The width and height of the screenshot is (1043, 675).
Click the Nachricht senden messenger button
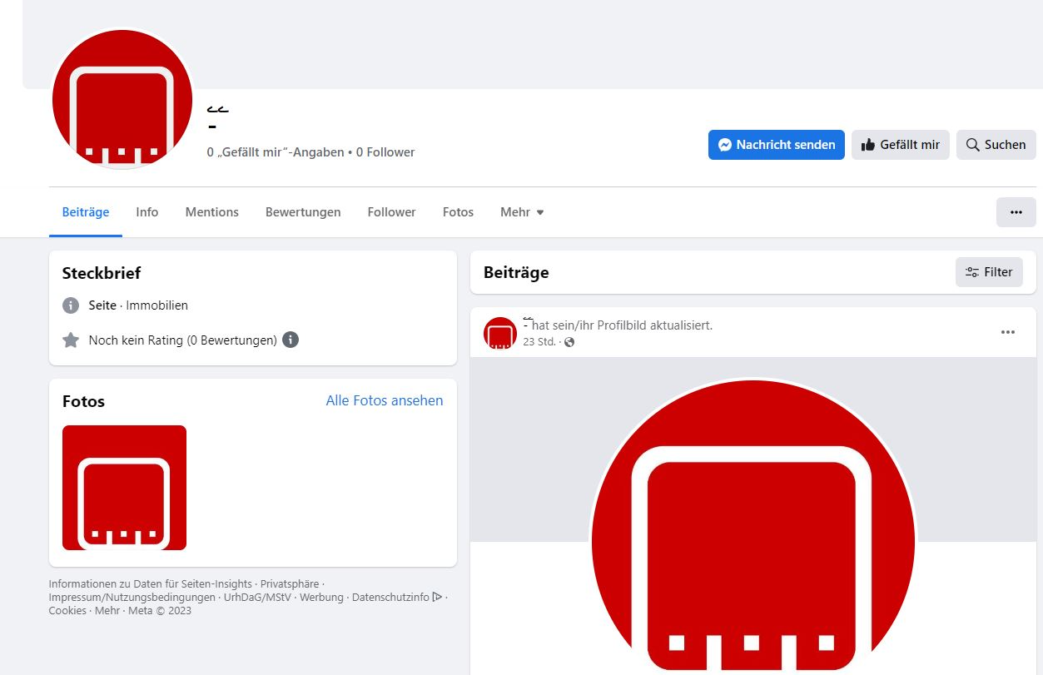tap(776, 145)
